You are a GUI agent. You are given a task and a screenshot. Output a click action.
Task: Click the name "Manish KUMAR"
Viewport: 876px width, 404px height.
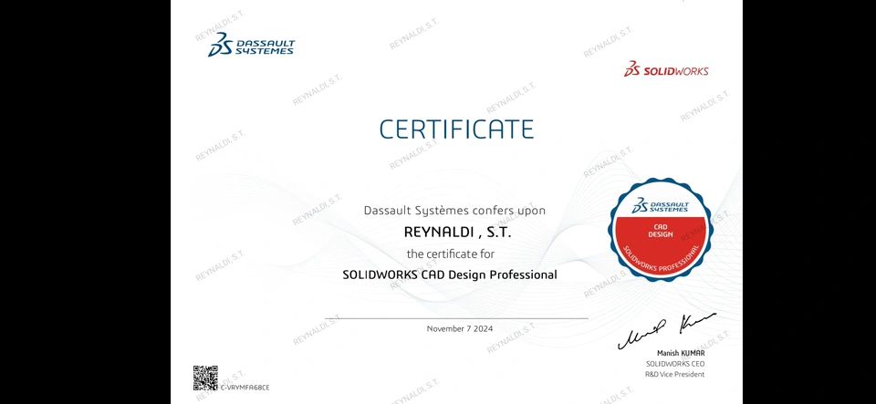(681, 353)
